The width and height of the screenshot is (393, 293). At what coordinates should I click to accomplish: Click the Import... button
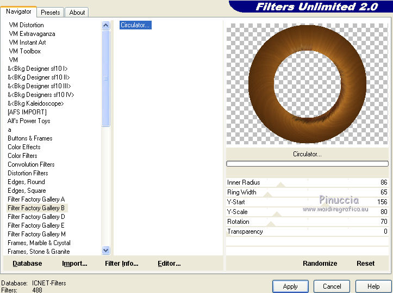point(74,264)
